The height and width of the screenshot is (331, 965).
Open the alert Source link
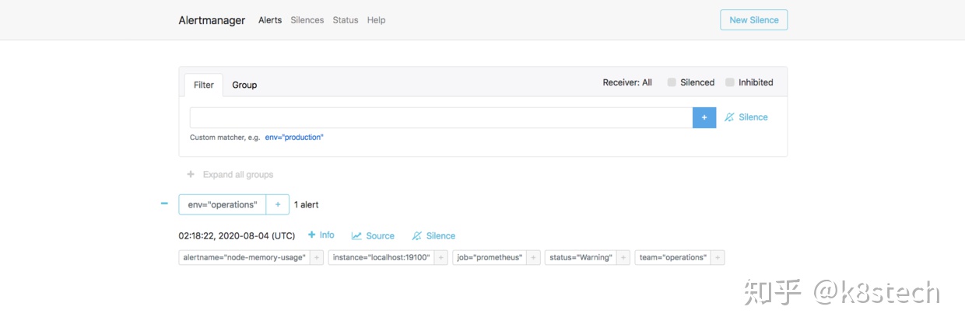pos(373,235)
